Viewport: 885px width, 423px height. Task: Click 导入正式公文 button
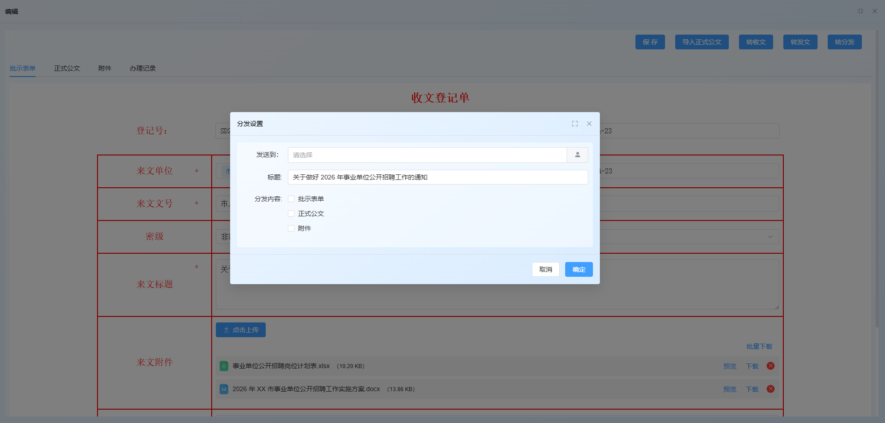point(702,42)
